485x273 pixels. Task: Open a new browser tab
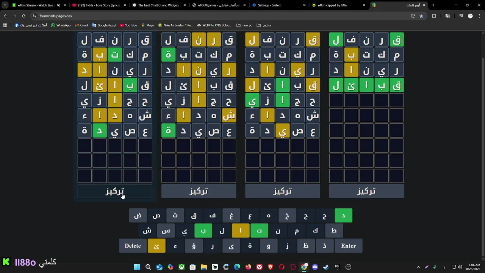point(433,5)
